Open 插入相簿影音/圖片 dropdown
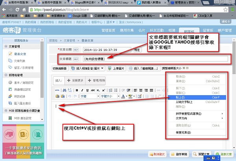The height and width of the screenshot is (161, 236). pyautogui.click(x=86, y=69)
